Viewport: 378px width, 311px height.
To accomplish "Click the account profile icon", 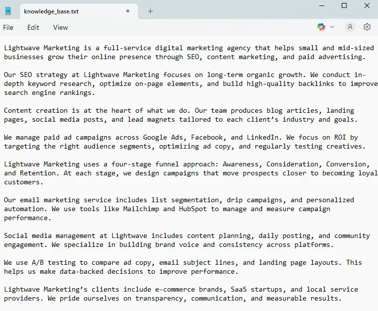I will pyautogui.click(x=350, y=27).
